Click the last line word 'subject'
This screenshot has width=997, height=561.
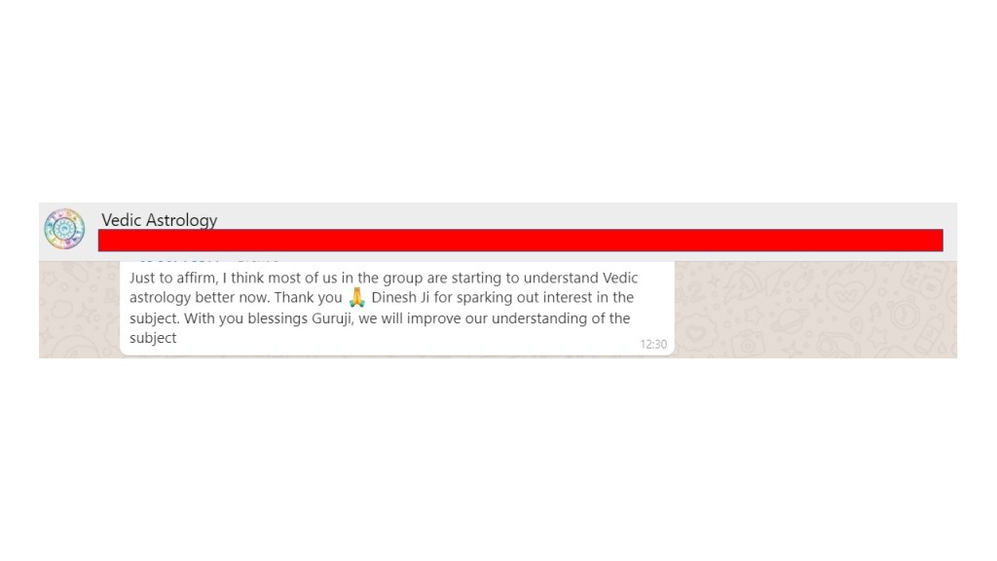pyautogui.click(x=153, y=338)
